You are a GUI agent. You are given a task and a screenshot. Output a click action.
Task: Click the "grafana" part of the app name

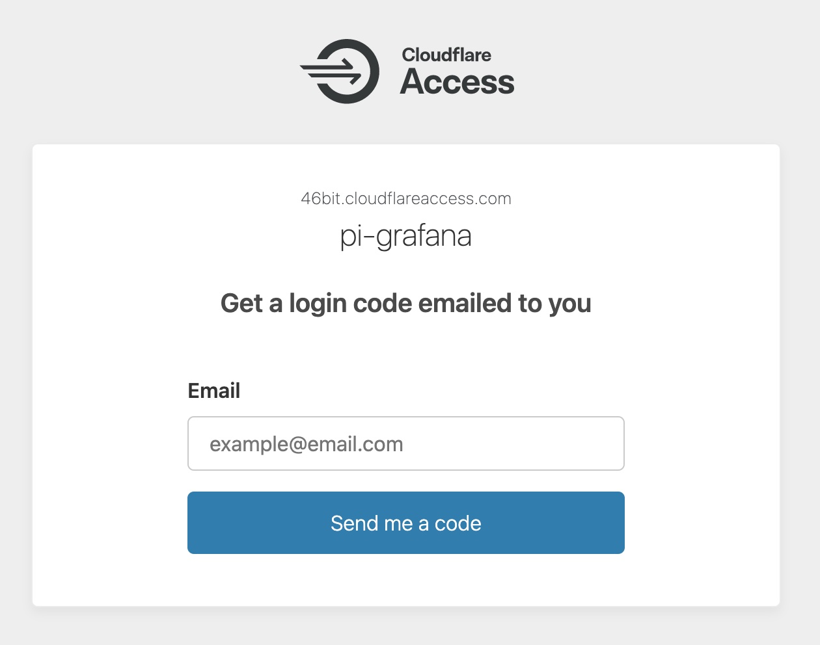[x=424, y=236]
